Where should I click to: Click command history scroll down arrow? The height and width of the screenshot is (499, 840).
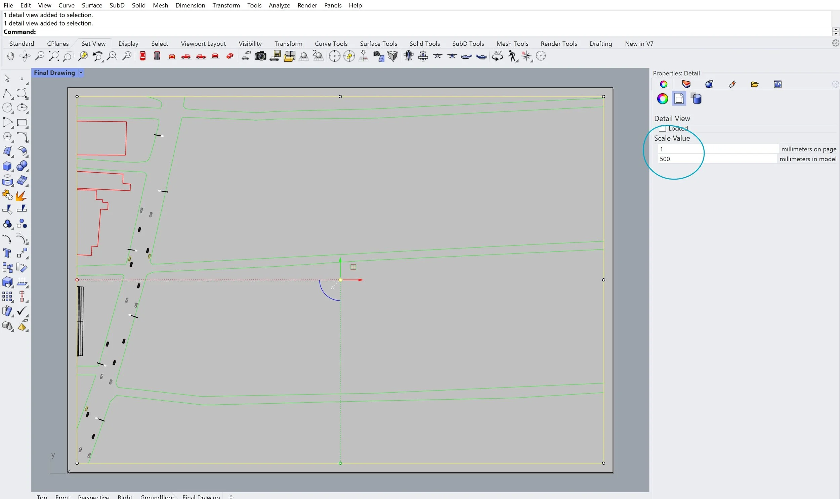835,34
